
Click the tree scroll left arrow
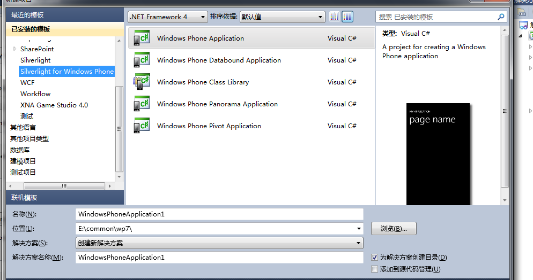pyautogui.click(x=10, y=186)
